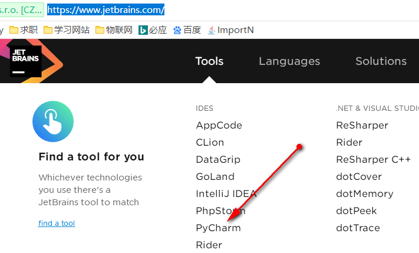
Task: Open the DataGrip link
Action: click(x=218, y=160)
